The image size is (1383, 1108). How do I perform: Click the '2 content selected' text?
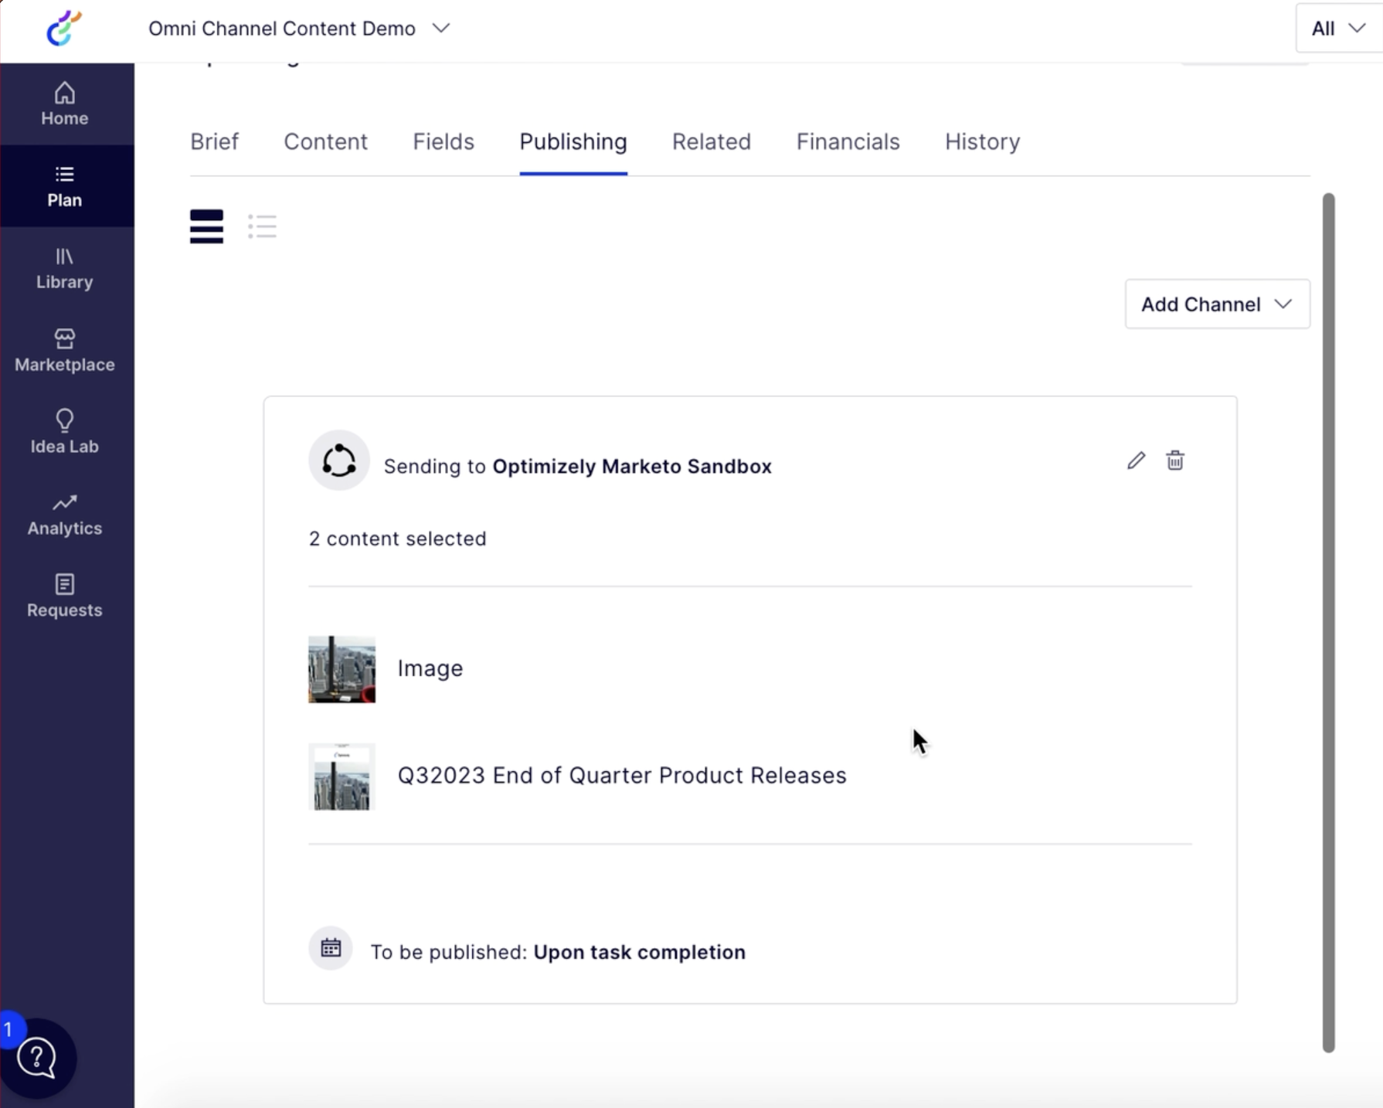click(x=397, y=539)
